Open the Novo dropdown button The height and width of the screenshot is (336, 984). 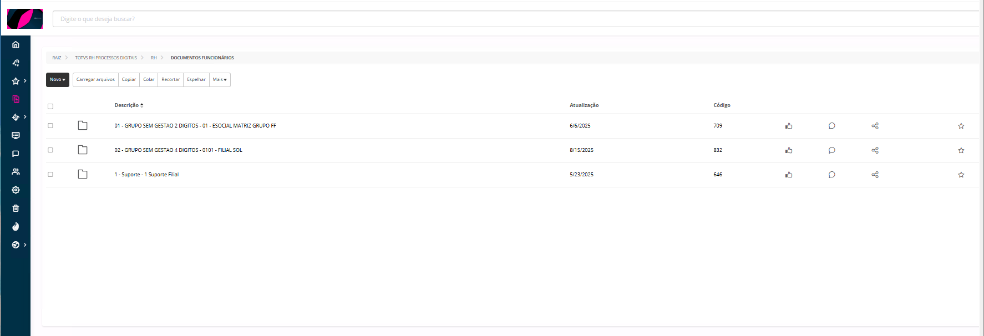(58, 80)
